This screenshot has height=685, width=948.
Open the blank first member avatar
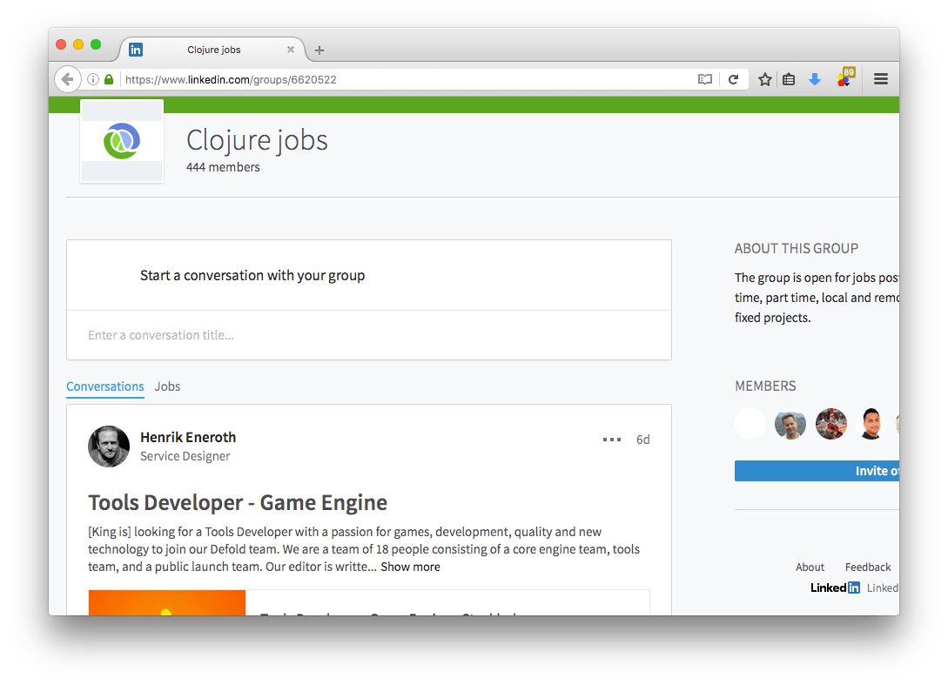point(750,424)
